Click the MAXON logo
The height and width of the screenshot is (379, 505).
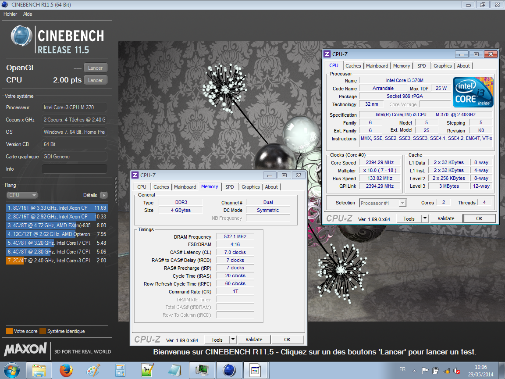tap(25, 349)
